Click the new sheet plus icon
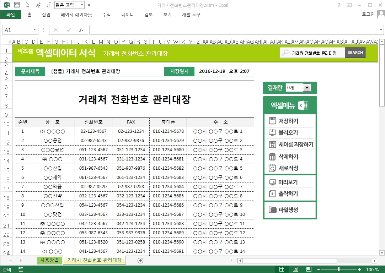This screenshot has height=273, width=385. [x=140, y=261]
